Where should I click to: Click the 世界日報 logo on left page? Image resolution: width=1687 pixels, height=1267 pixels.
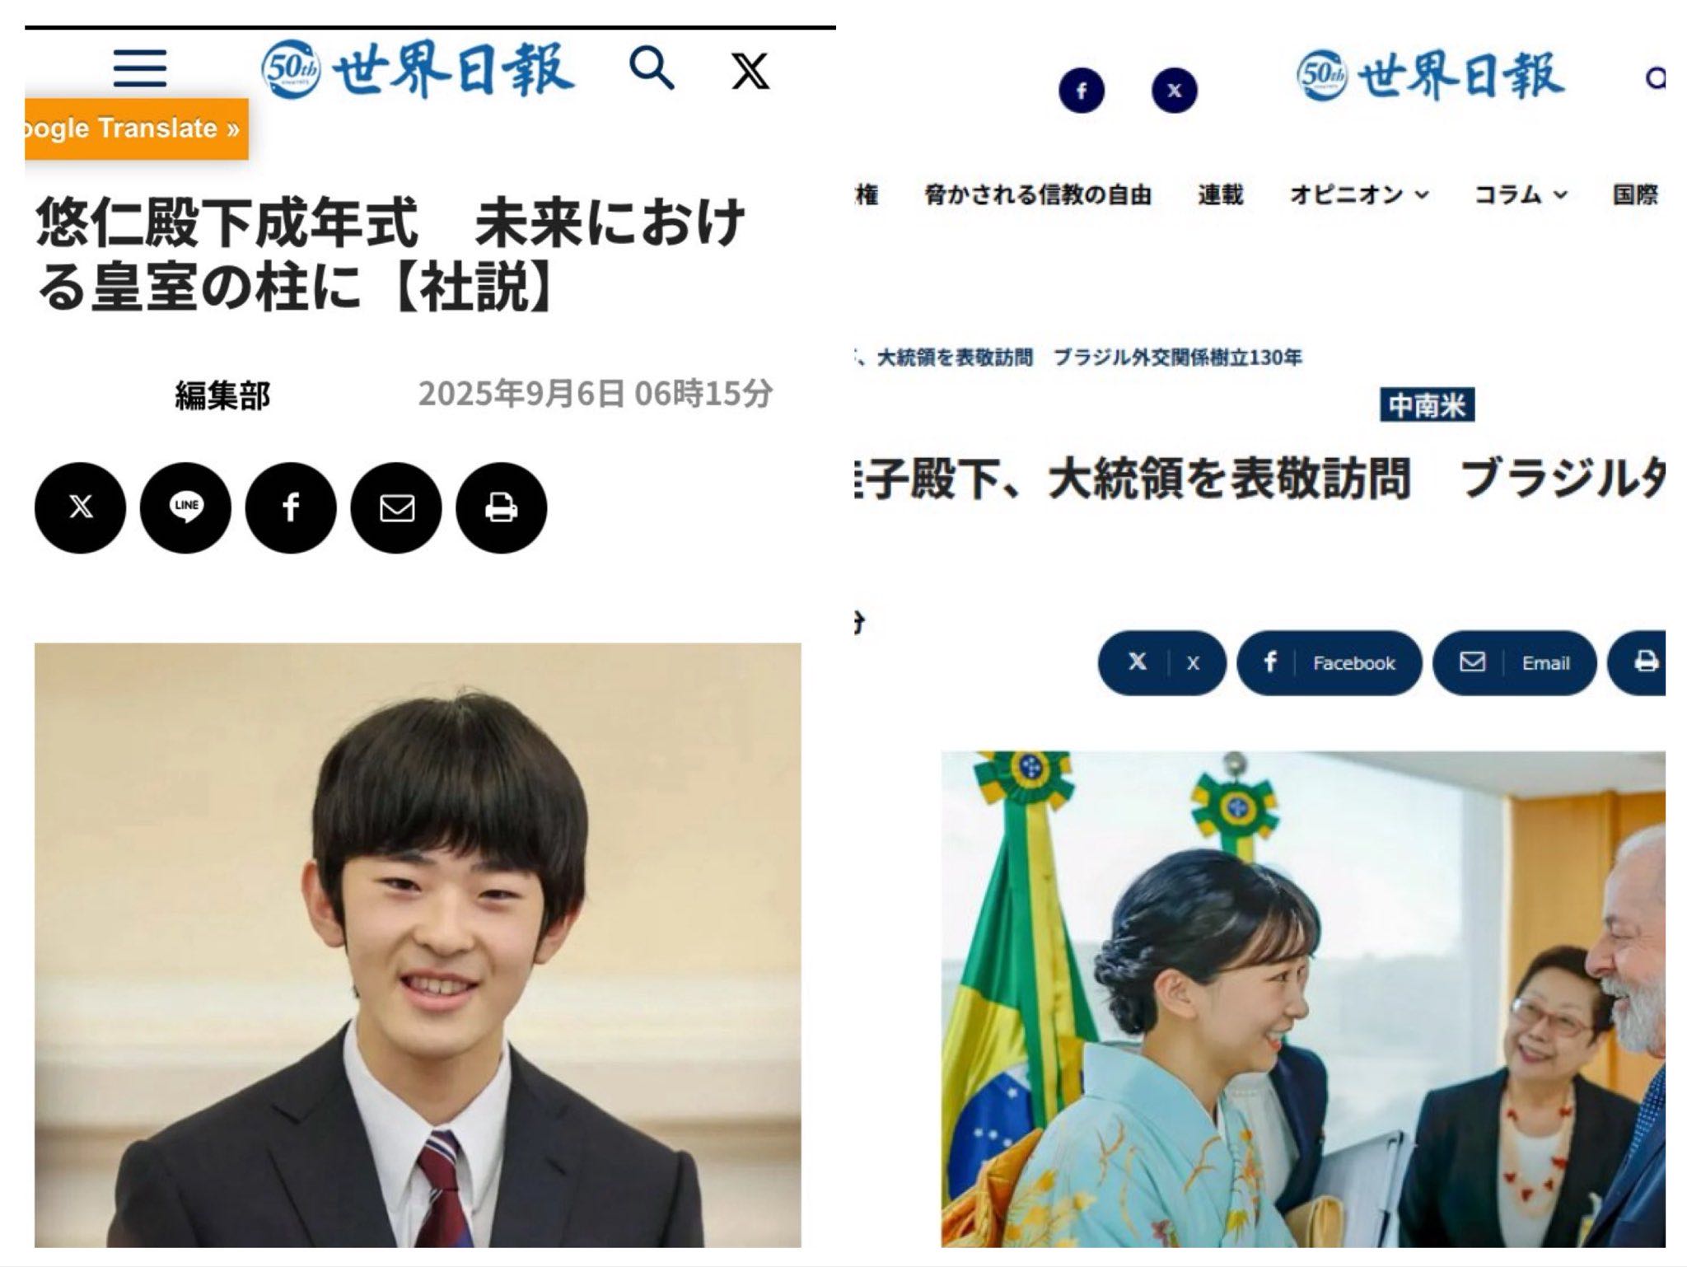point(418,70)
